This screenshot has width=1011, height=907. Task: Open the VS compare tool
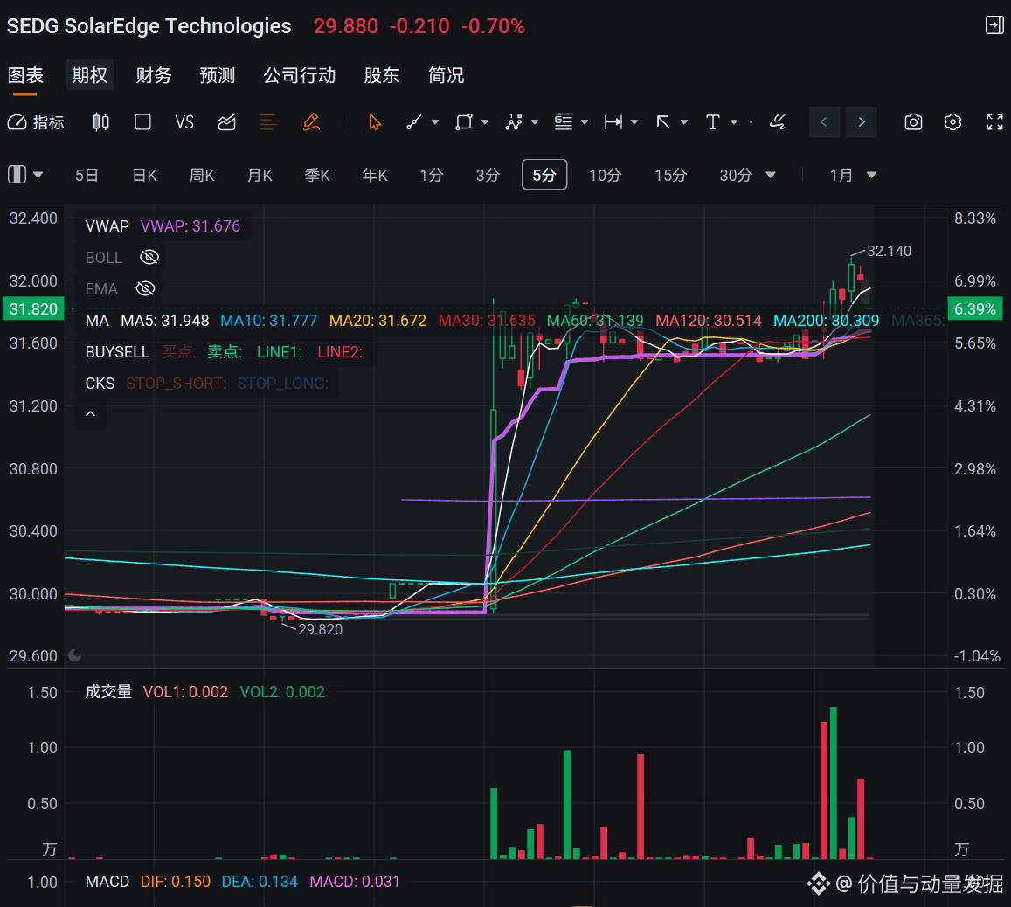(x=184, y=121)
